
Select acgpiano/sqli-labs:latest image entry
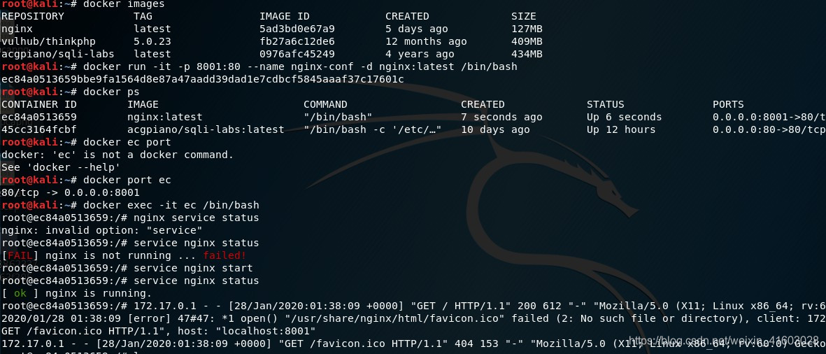click(206, 130)
